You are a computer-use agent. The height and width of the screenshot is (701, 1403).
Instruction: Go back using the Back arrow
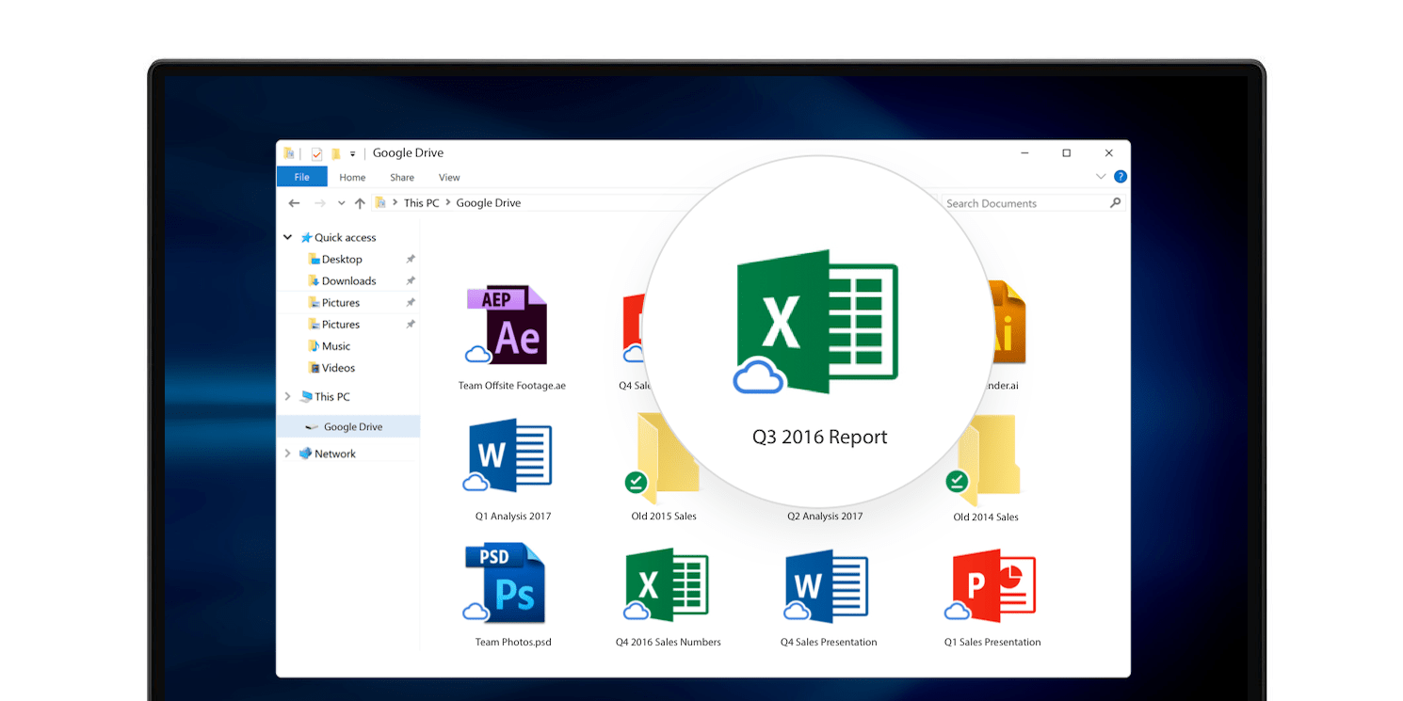point(295,203)
